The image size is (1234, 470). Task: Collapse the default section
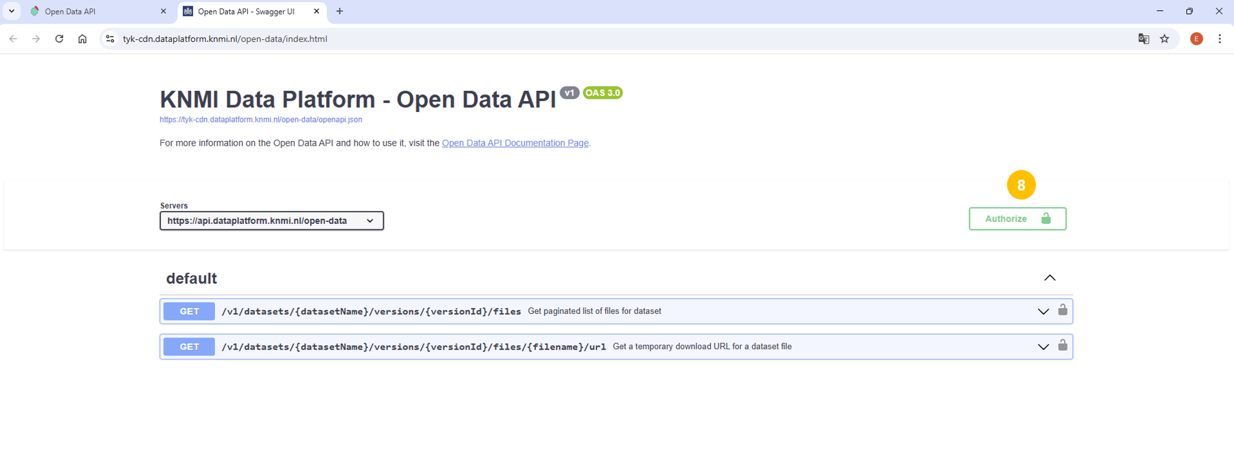[1049, 278]
